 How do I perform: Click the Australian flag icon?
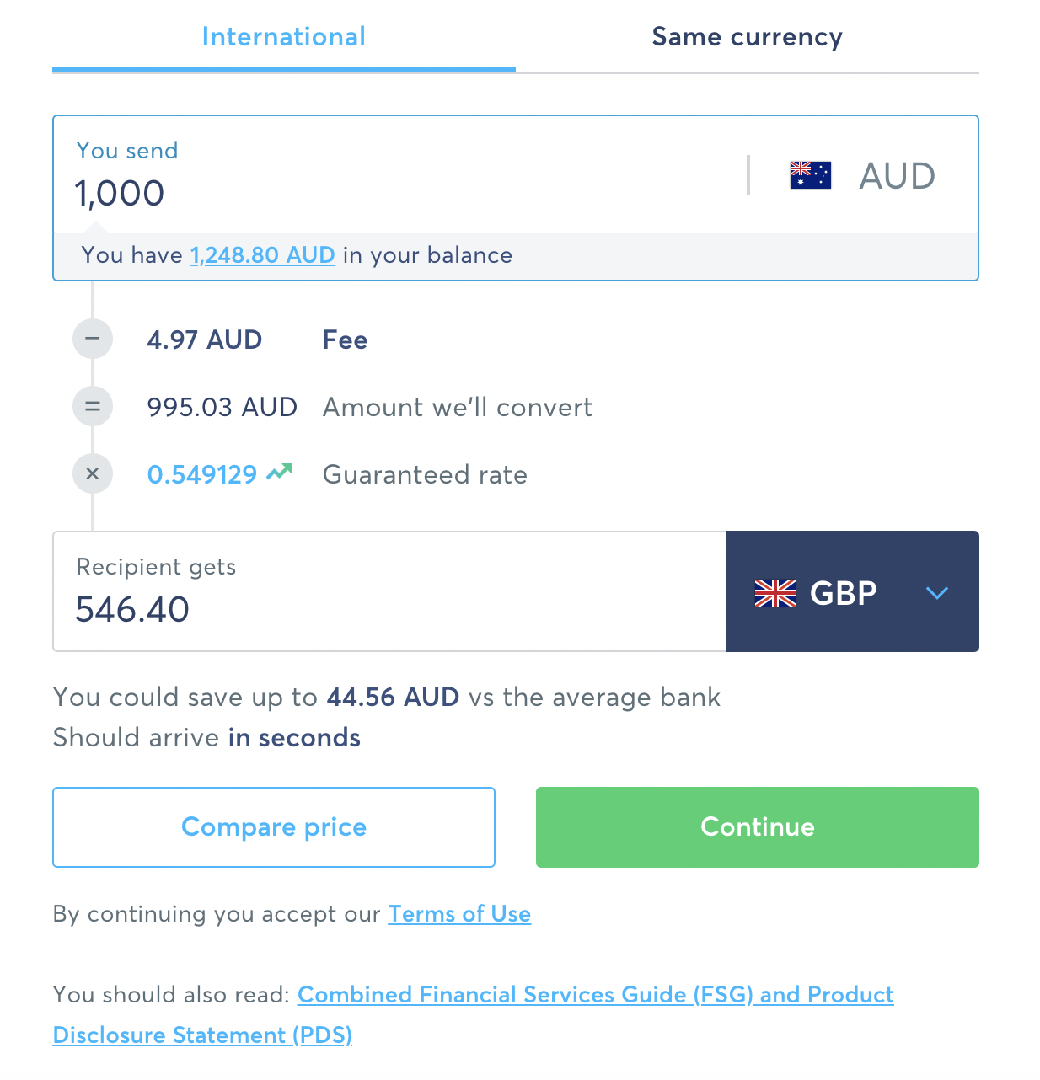[810, 175]
